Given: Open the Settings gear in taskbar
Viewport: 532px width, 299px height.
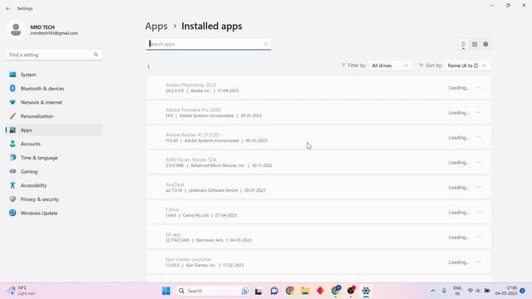Looking at the screenshot, I should pos(366,291).
